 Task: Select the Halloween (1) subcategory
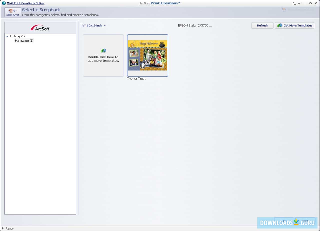pos(24,41)
